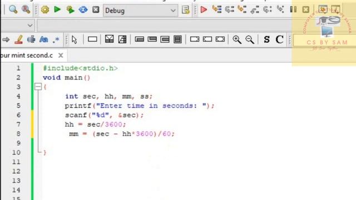Insert the if-branch diagram block
This screenshot has width=356, height=200.
[109, 39]
